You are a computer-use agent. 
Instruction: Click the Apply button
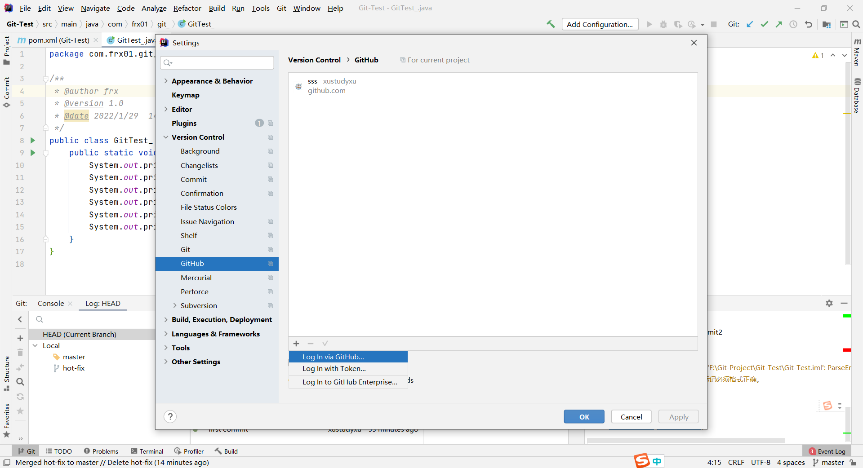tap(678, 417)
